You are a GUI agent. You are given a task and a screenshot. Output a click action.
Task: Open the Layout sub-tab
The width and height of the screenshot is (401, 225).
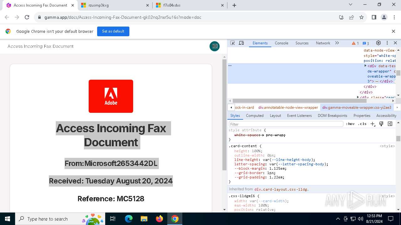coord(275,116)
